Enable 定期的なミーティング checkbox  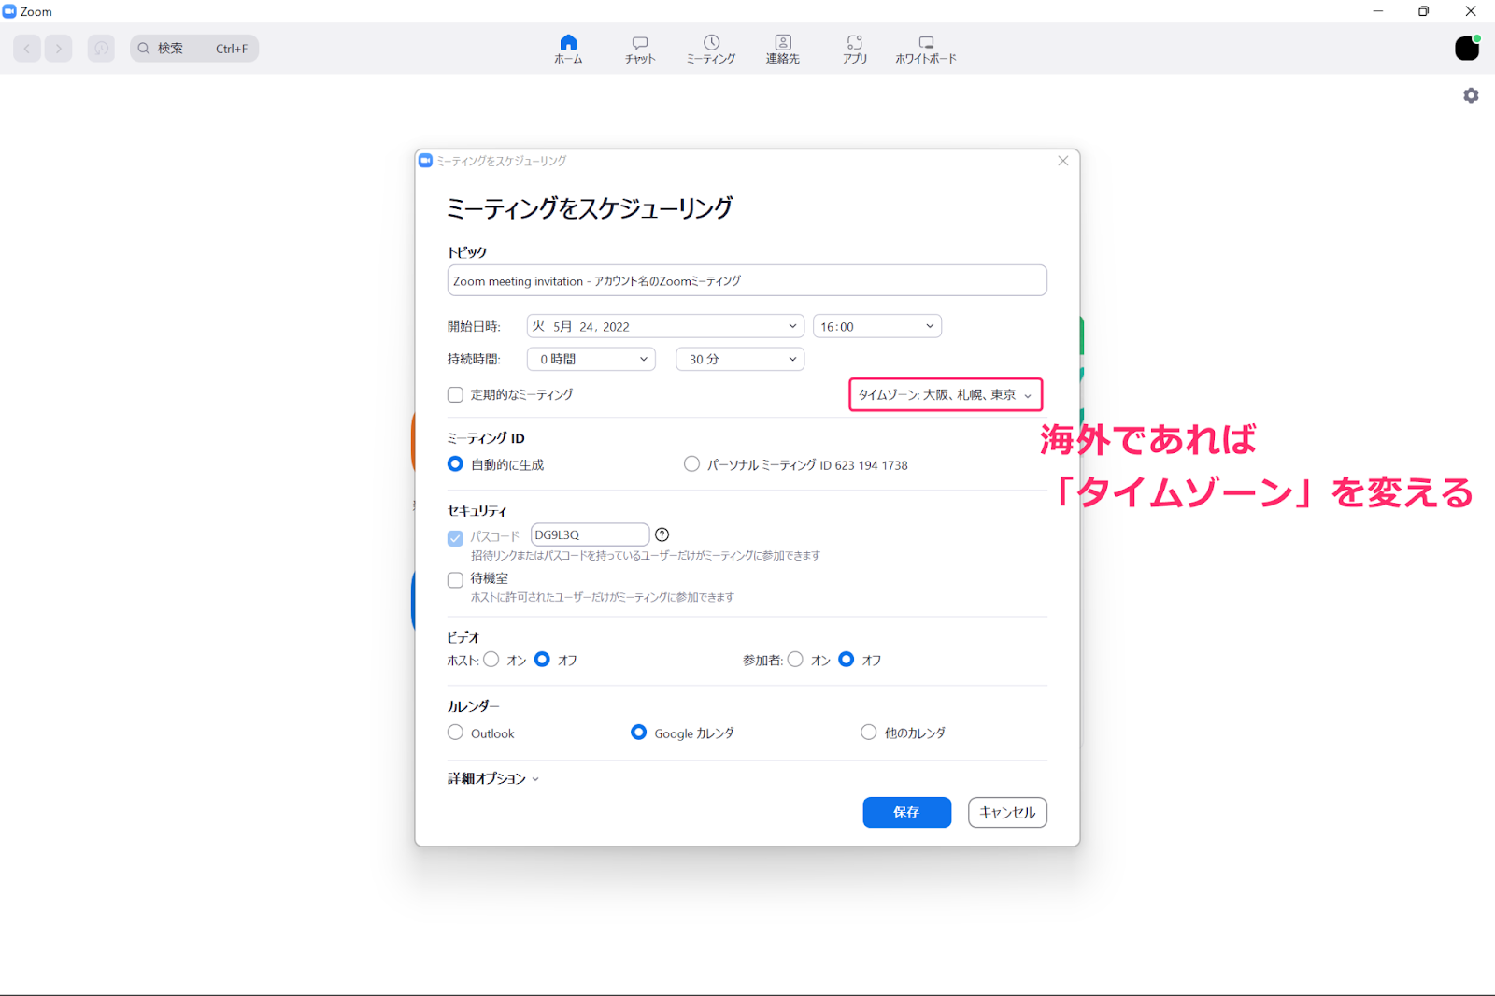(x=455, y=395)
